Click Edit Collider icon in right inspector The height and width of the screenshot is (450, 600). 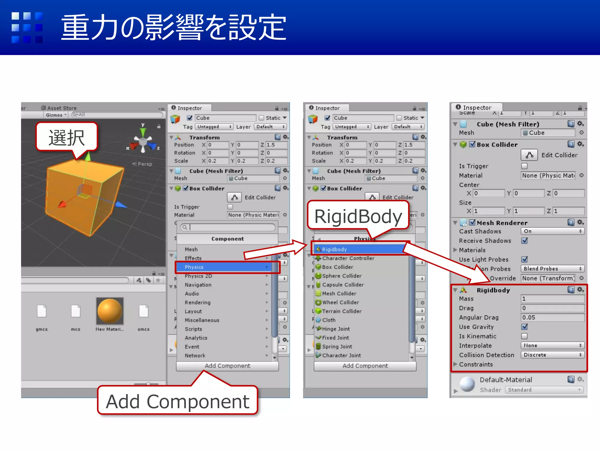coord(529,155)
